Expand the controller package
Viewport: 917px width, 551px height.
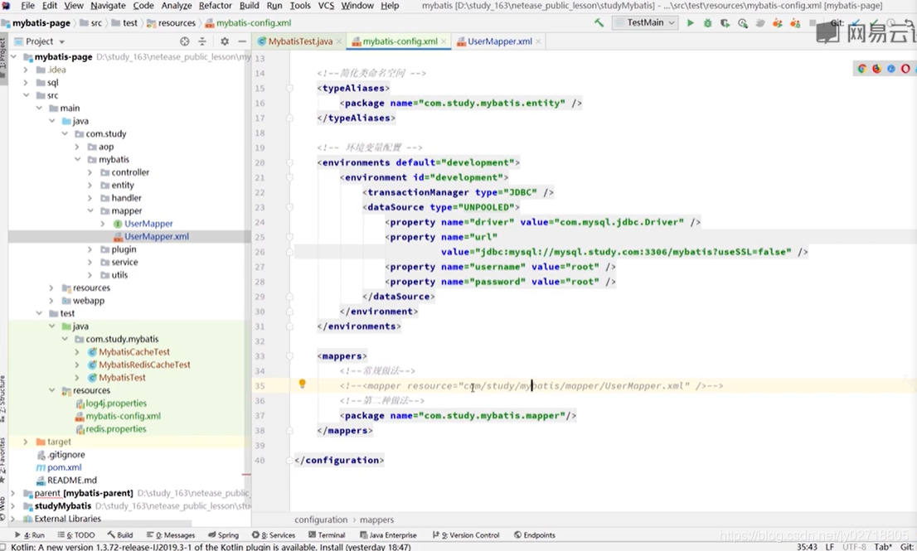pyautogui.click(x=90, y=172)
